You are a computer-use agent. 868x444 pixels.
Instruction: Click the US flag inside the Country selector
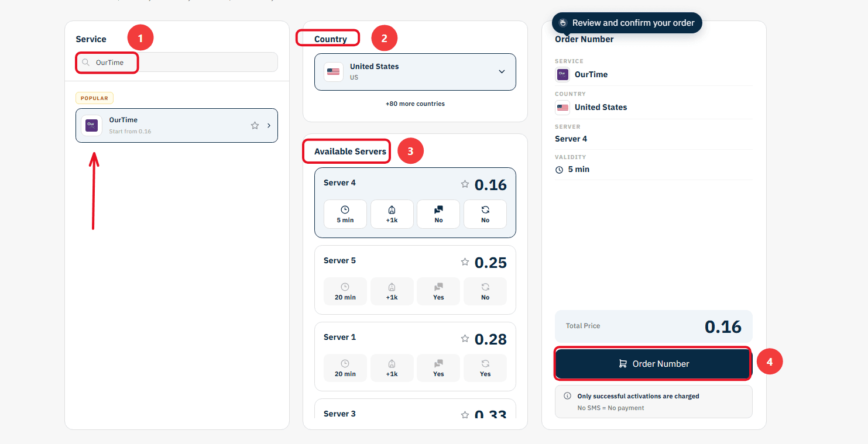tap(334, 72)
